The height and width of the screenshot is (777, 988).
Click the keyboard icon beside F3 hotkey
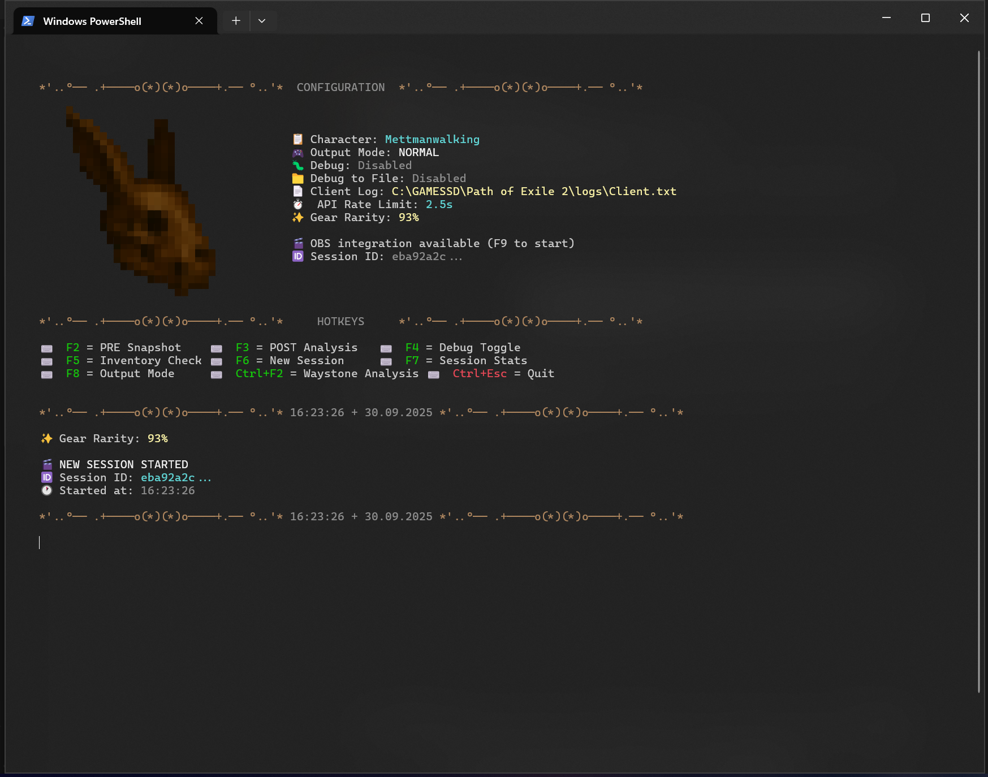[217, 348]
